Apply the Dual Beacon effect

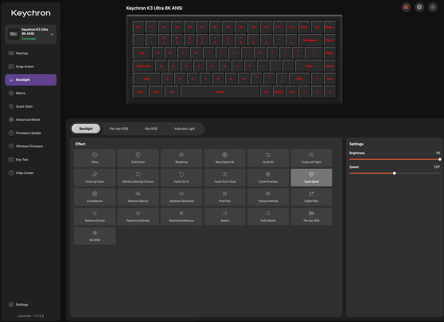pyautogui.click(x=95, y=197)
